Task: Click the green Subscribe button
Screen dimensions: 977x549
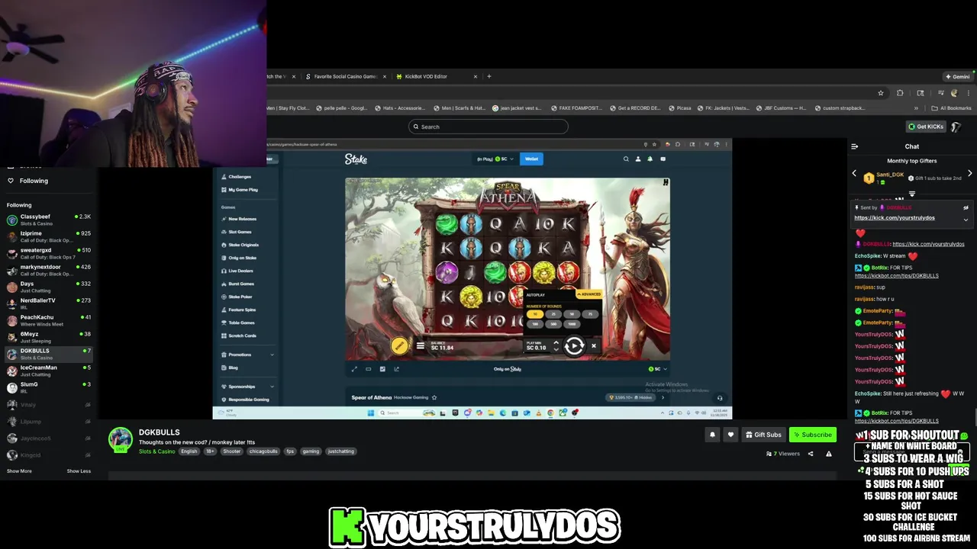Action: 813,435
